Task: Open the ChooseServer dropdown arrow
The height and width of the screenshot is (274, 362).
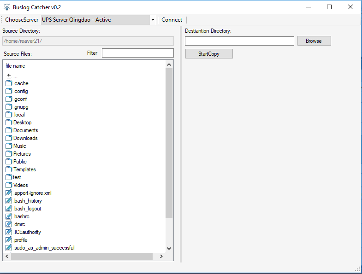Action: (x=153, y=20)
